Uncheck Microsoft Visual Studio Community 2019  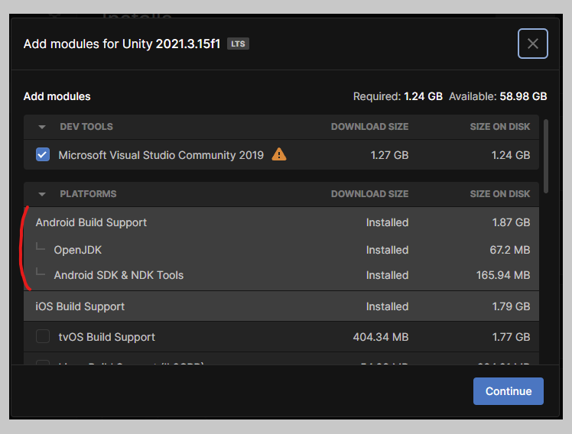click(43, 154)
